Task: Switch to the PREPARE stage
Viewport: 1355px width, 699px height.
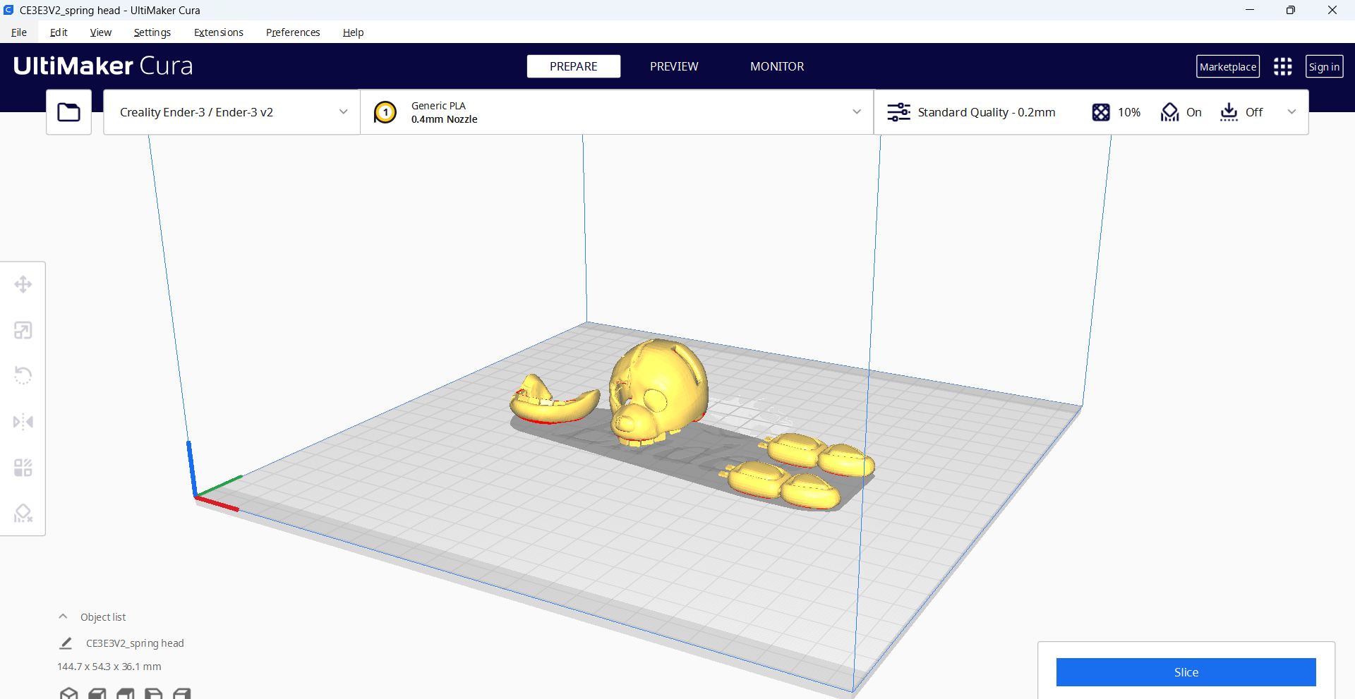Action: point(574,66)
